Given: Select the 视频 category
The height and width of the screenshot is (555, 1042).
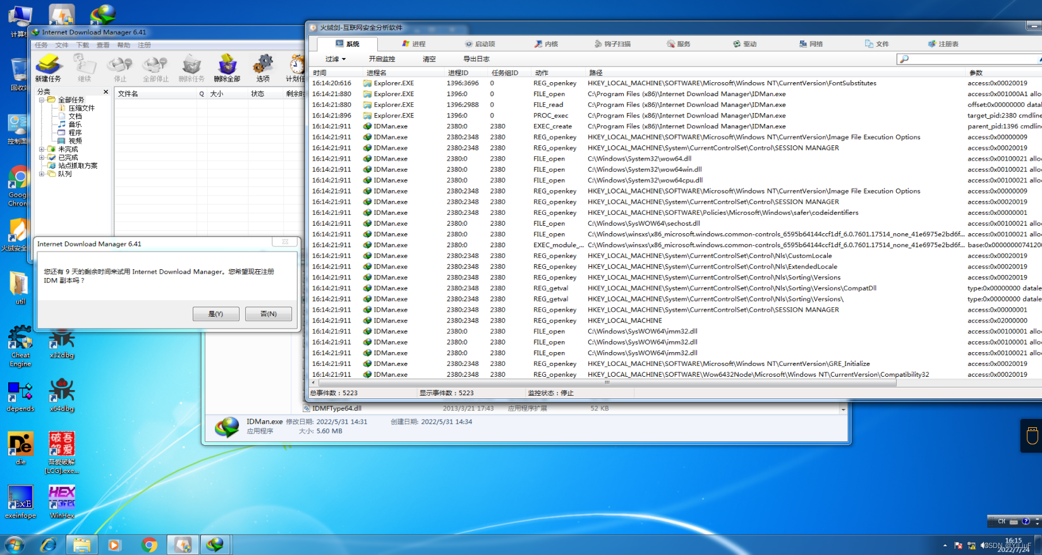Looking at the screenshot, I should click(x=75, y=141).
